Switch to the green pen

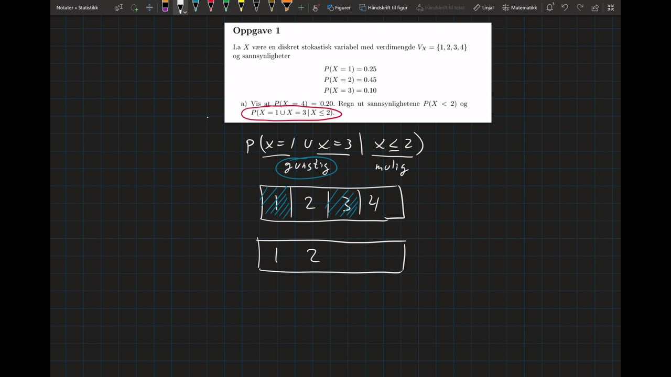[226, 7]
